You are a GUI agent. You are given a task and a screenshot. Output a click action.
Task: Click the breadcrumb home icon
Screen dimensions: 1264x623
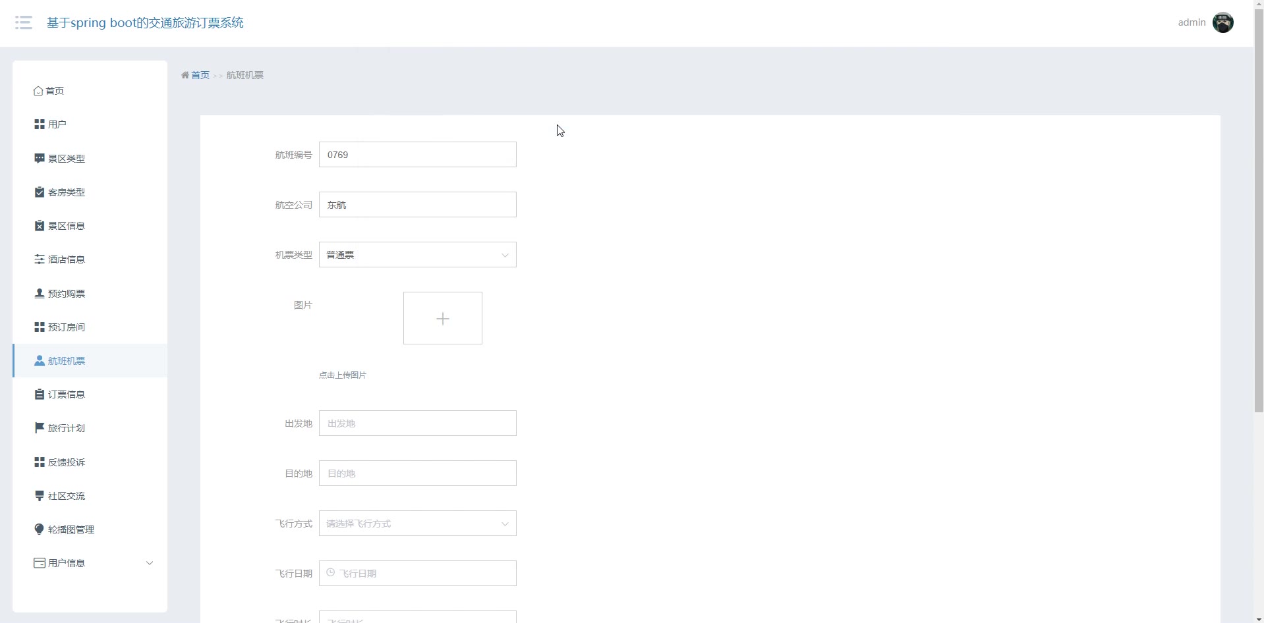(x=185, y=75)
